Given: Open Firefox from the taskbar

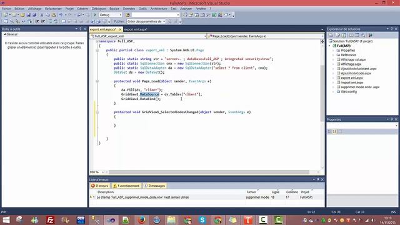Looking at the screenshot, I should pos(141,219).
